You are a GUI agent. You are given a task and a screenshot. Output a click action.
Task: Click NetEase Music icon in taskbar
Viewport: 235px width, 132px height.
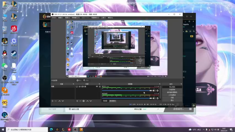[69, 130]
